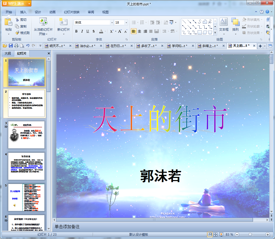Image resolution: width=275 pixels, height=239 pixels.
Task: Click the print icon in quick toolbar
Action: click(x=16, y=46)
